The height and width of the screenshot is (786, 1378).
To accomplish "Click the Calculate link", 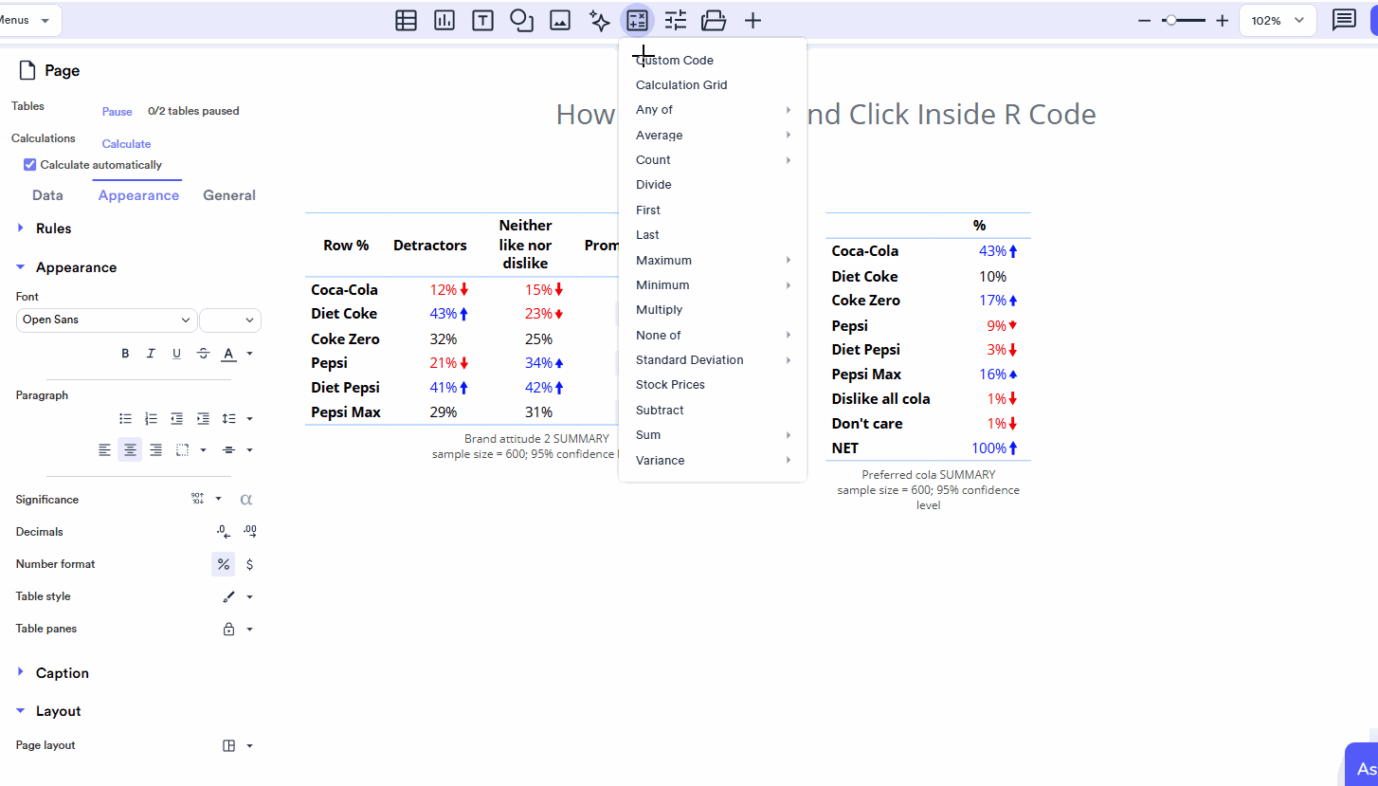I will pos(127,144).
